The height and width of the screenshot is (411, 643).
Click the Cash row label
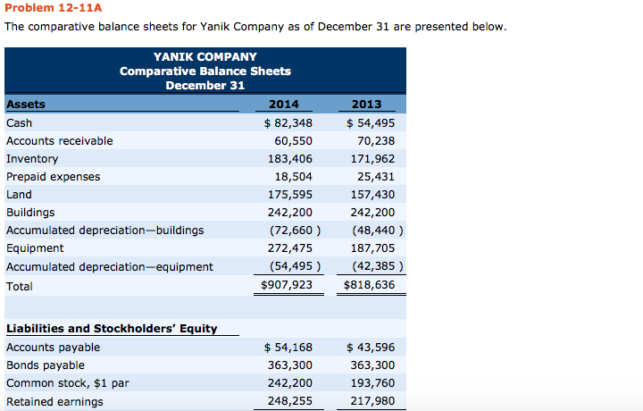click(19, 122)
